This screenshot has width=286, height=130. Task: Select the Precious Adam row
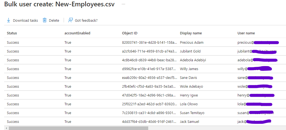pyautogui.click(x=191, y=43)
